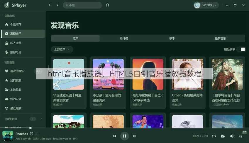Skip to the next track

click(135, 136)
